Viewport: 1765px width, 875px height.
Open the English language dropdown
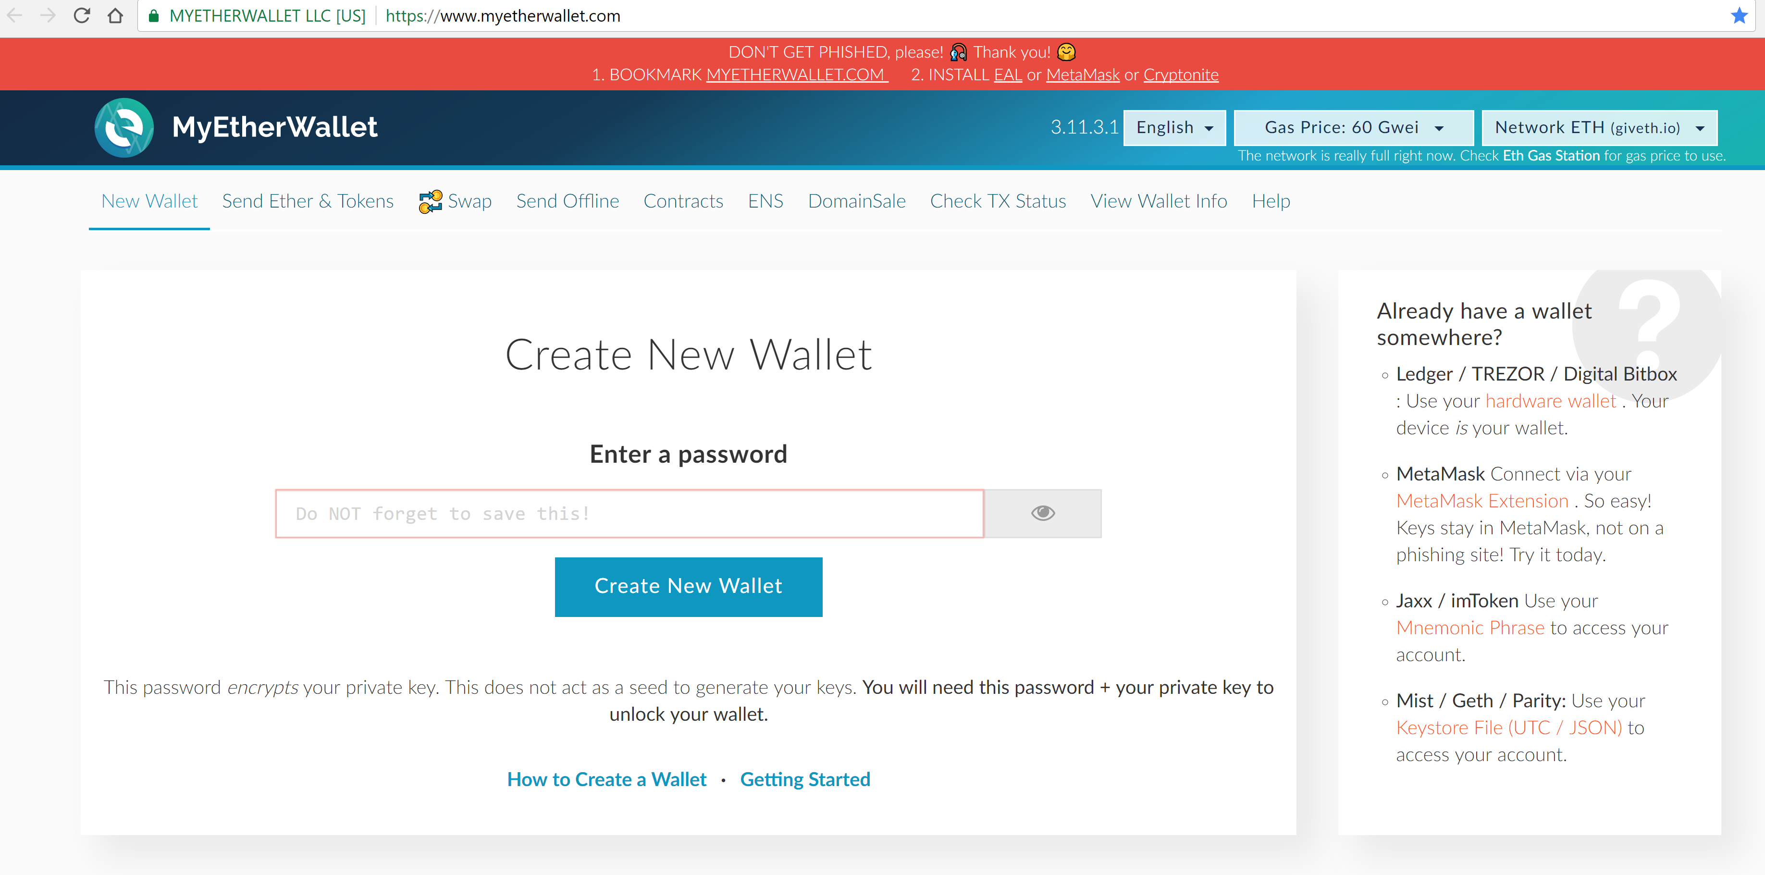pos(1174,127)
